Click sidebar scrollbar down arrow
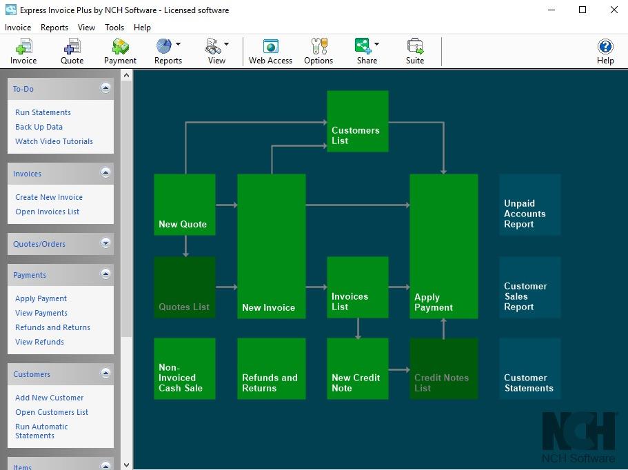Screen dimensions: 628x470 pos(127,464)
